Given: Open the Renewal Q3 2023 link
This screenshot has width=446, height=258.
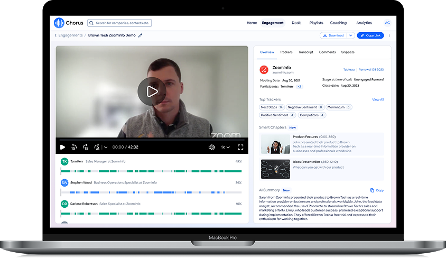Looking at the screenshot, I should (371, 69).
